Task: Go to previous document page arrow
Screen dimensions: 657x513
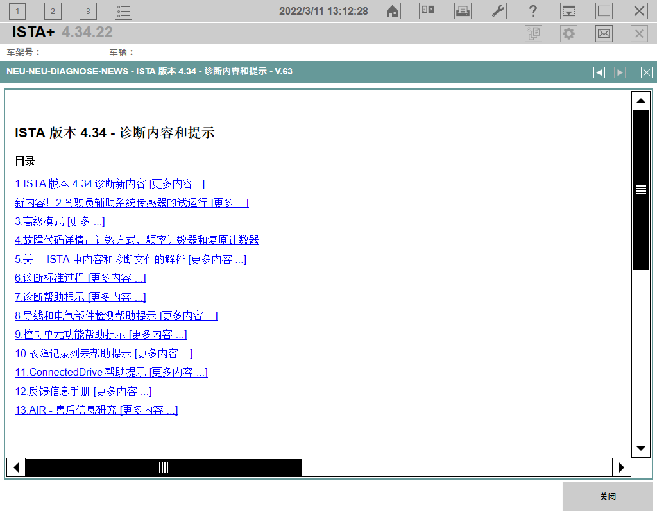Action: point(599,72)
